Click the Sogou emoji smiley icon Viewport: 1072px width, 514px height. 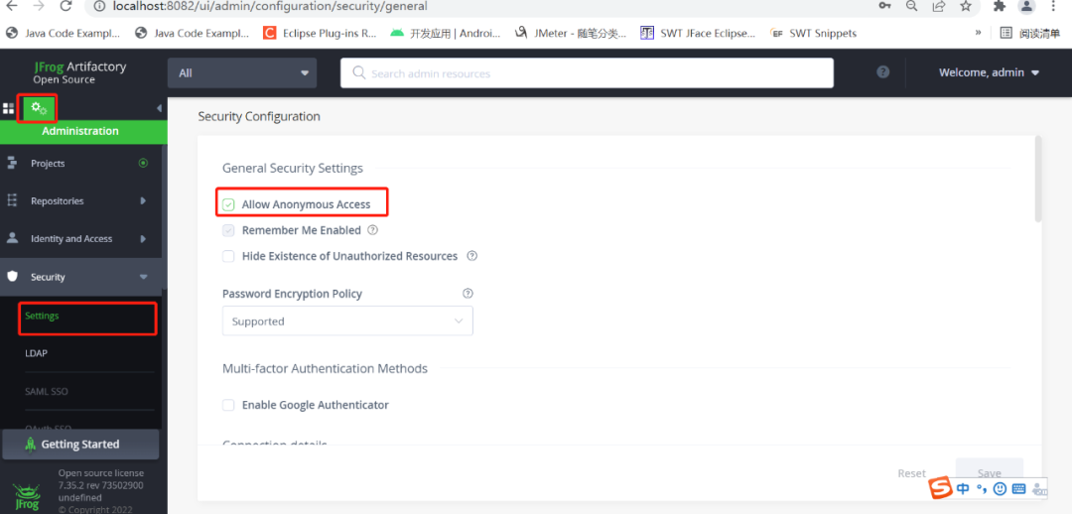coord(1000,488)
